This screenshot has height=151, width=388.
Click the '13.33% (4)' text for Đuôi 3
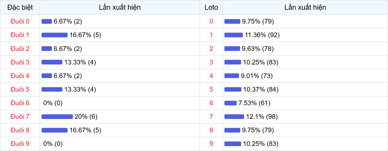point(80,62)
